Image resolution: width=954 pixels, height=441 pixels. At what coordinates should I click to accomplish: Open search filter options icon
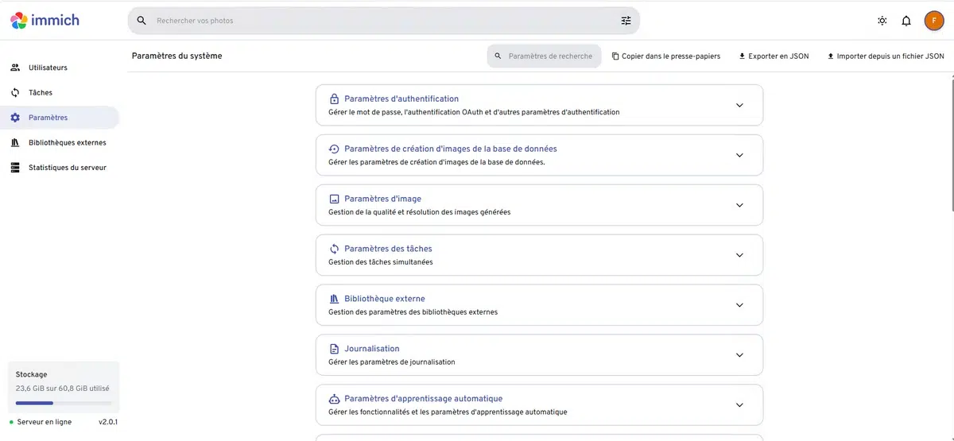coord(626,21)
